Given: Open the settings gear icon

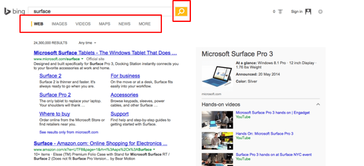Looking at the screenshot, I should coord(321,12).
